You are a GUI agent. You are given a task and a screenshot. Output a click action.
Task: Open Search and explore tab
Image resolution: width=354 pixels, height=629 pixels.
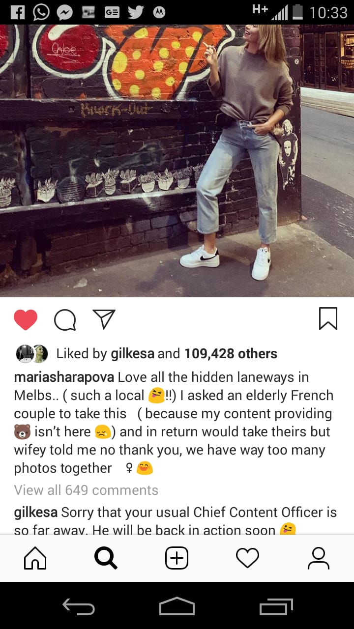click(106, 558)
